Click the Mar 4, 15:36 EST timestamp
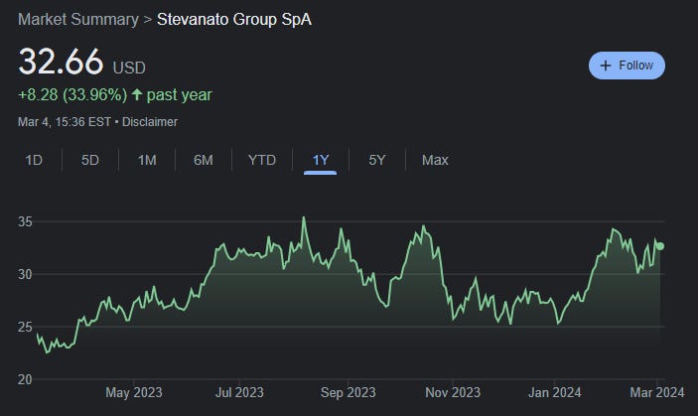 point(65,122)
